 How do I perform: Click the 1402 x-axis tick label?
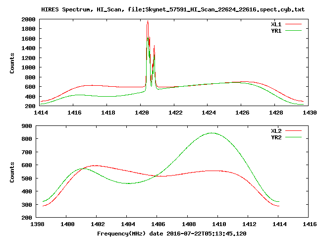pos(98,224)
